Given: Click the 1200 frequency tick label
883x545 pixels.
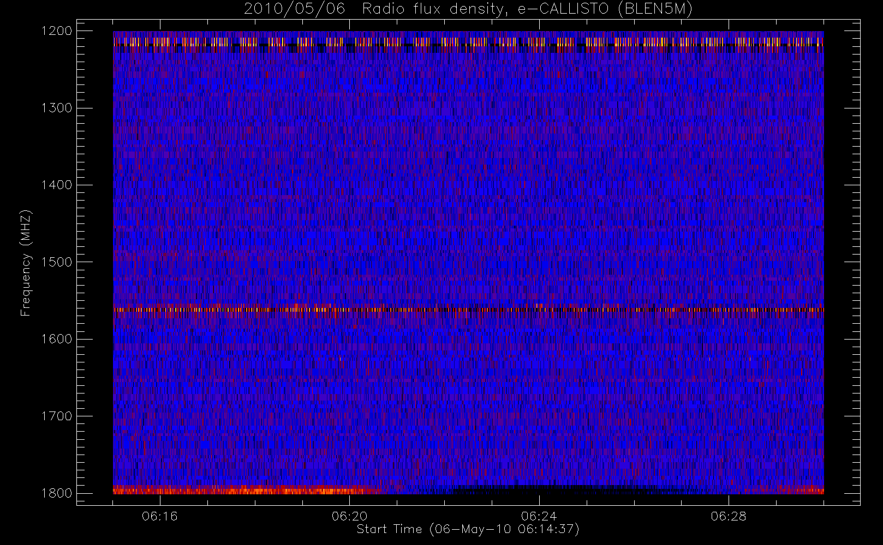Looking at the screenshot, I should tap(57, 31).
